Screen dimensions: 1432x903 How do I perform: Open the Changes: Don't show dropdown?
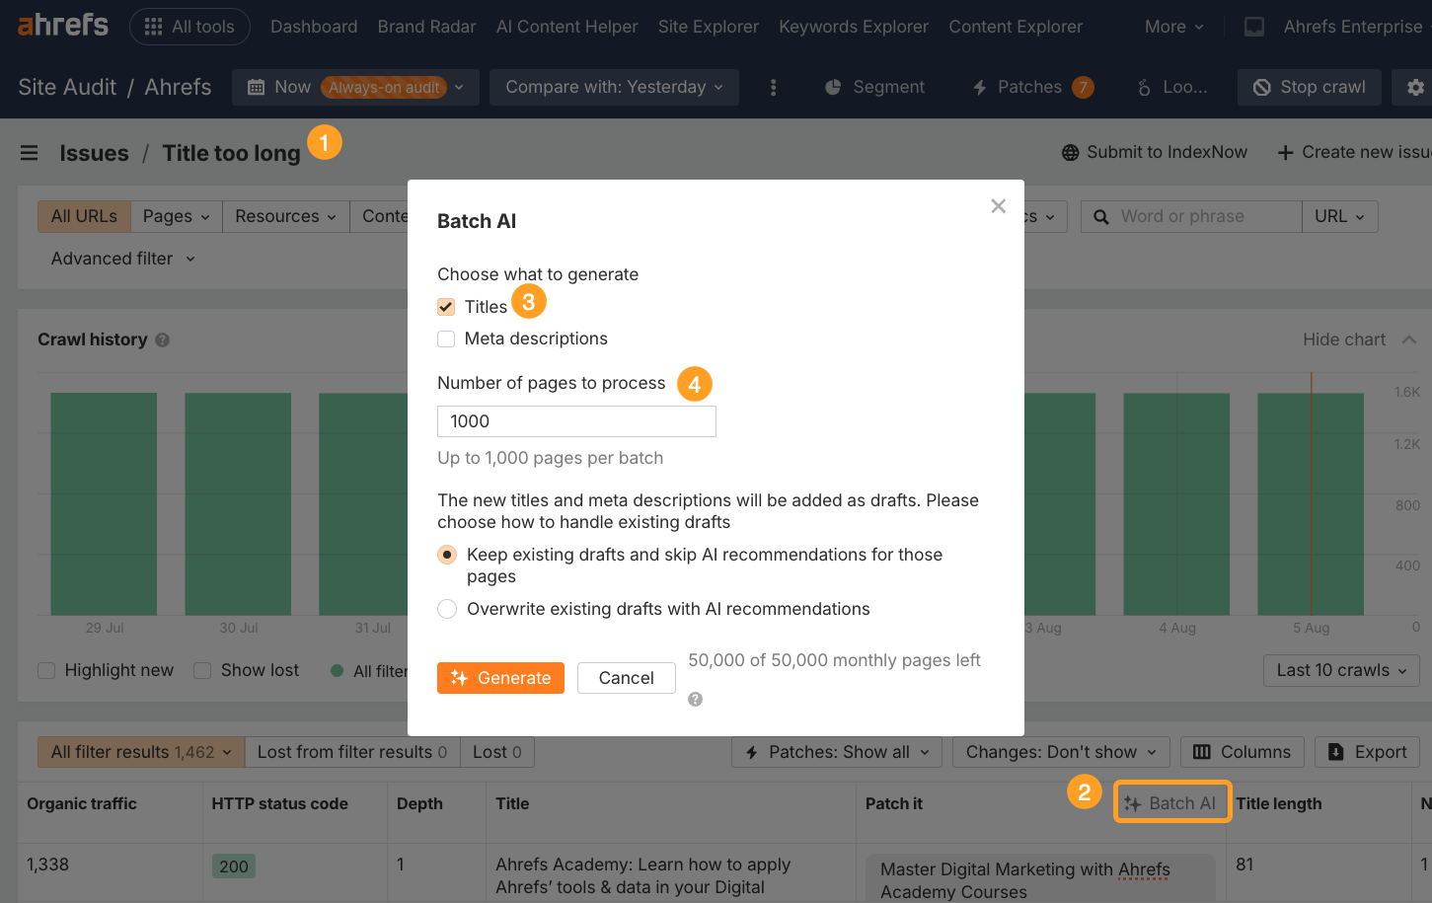tap(1060, 752)
